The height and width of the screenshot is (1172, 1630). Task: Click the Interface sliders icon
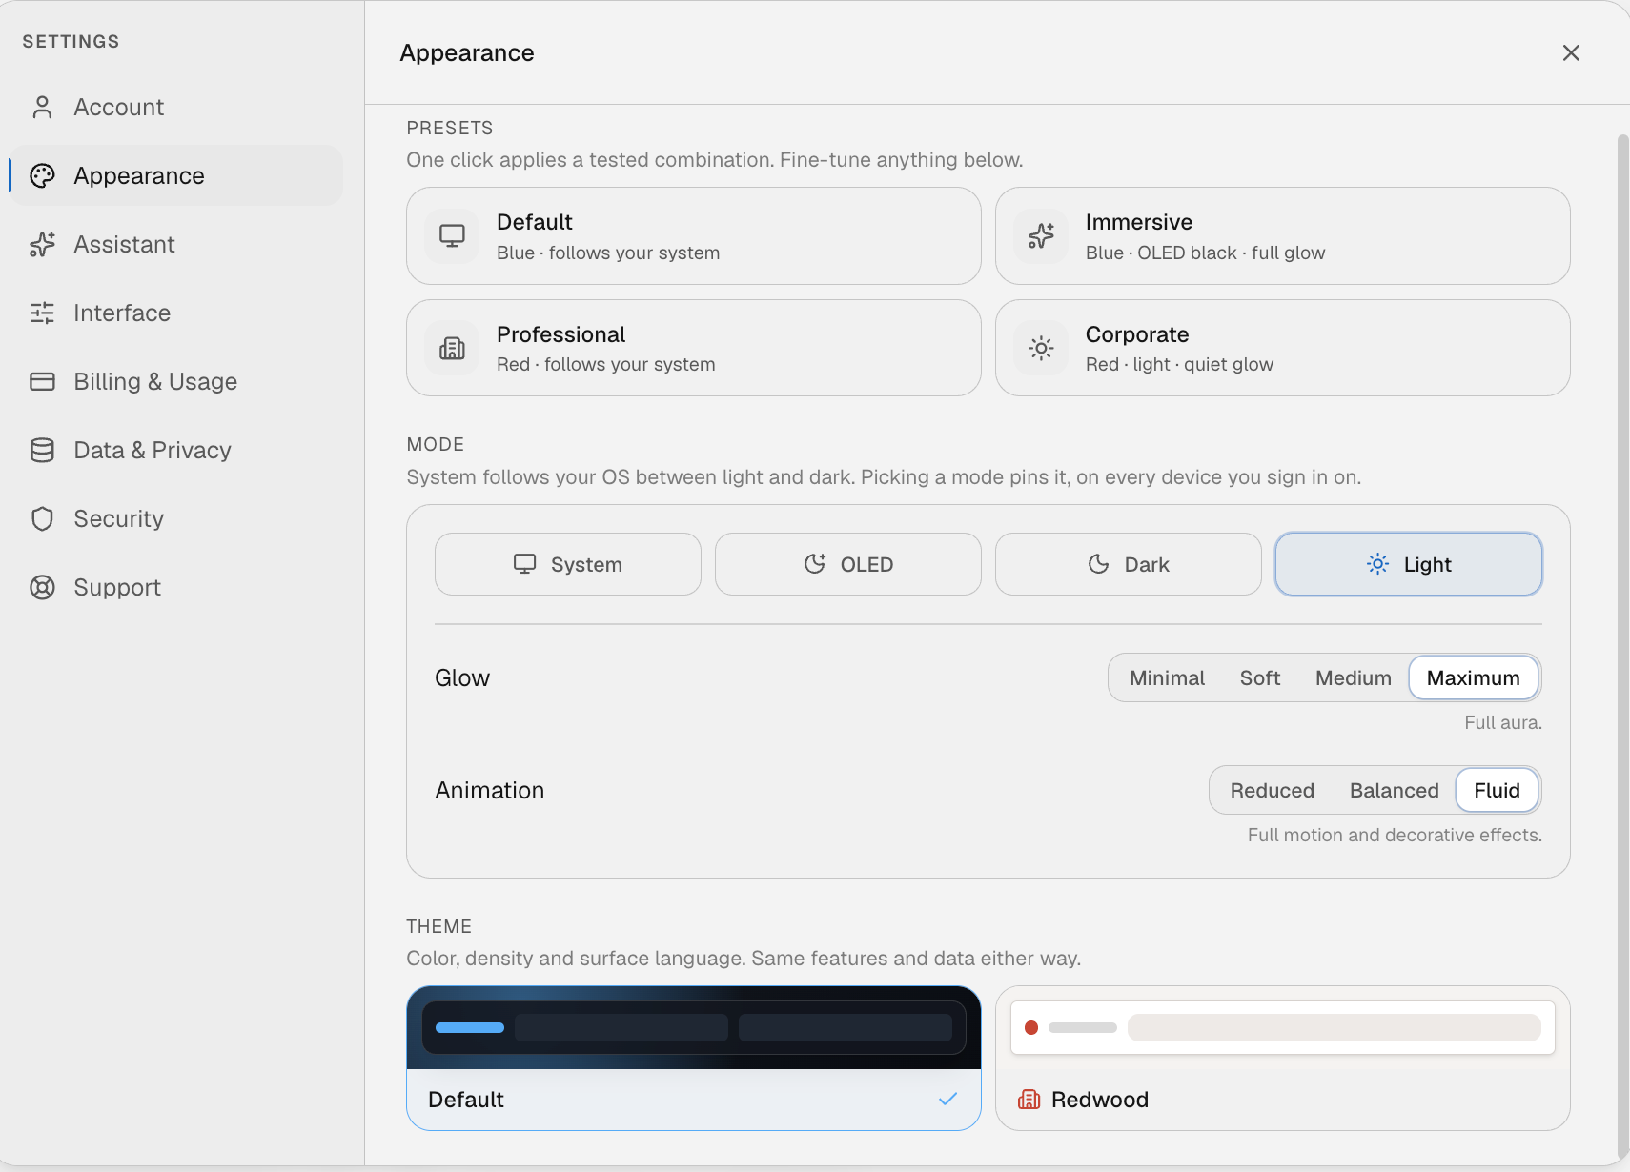[x=42, y=313]
